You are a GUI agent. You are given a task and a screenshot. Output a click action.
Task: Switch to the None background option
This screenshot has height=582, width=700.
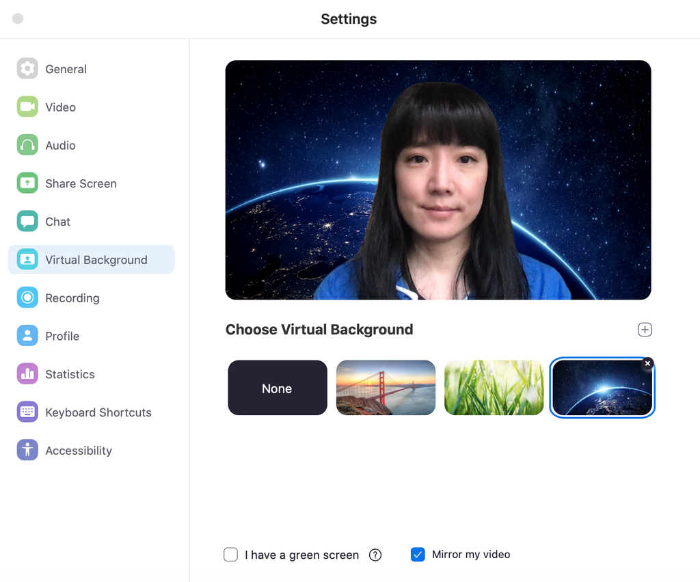coord(277,388)
